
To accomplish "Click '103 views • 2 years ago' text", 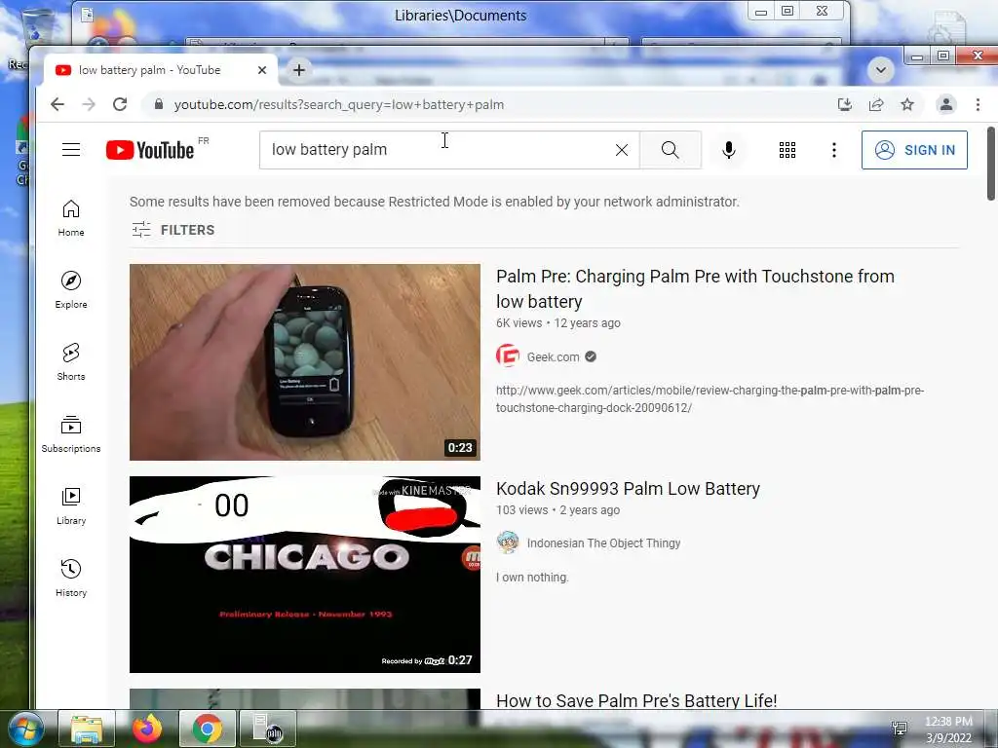I will coord(557,510).
